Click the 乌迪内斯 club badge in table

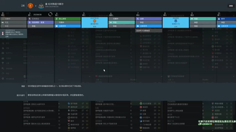[69, 114]
